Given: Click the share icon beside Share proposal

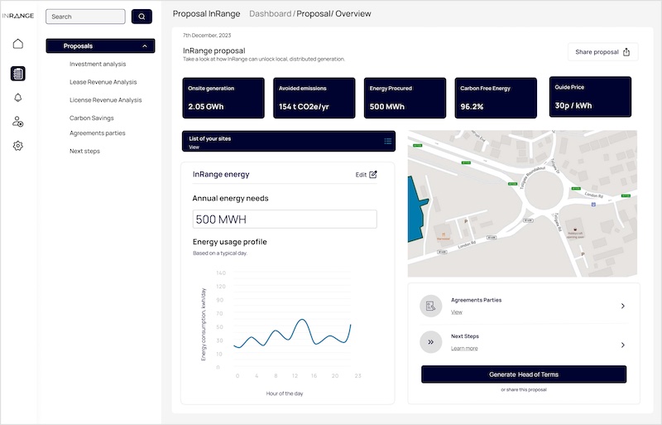Looking at the screenshot, I should (x=626, y=52).
